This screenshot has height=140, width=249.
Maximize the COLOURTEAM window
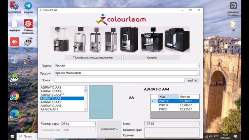pos(191,10)
